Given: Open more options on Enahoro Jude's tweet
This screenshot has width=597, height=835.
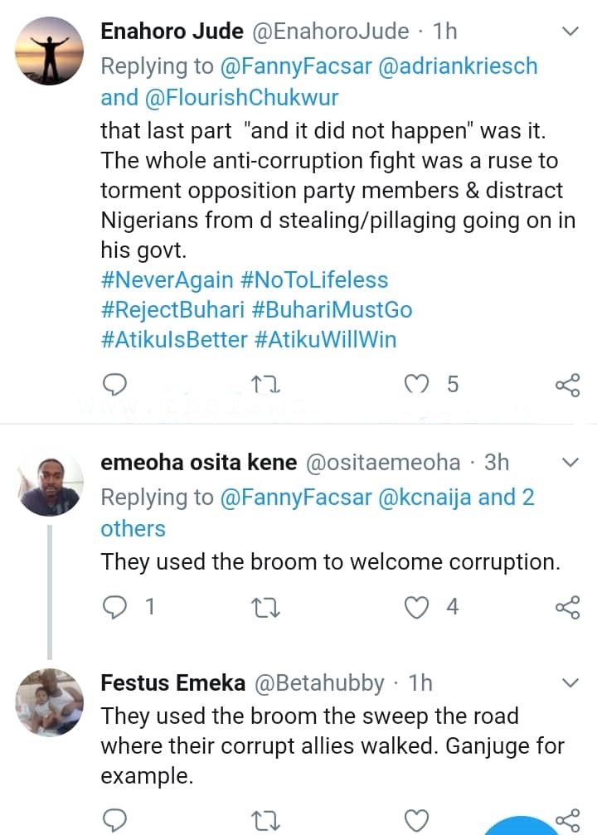Looking at the screenshot, I should coord(570,32).
